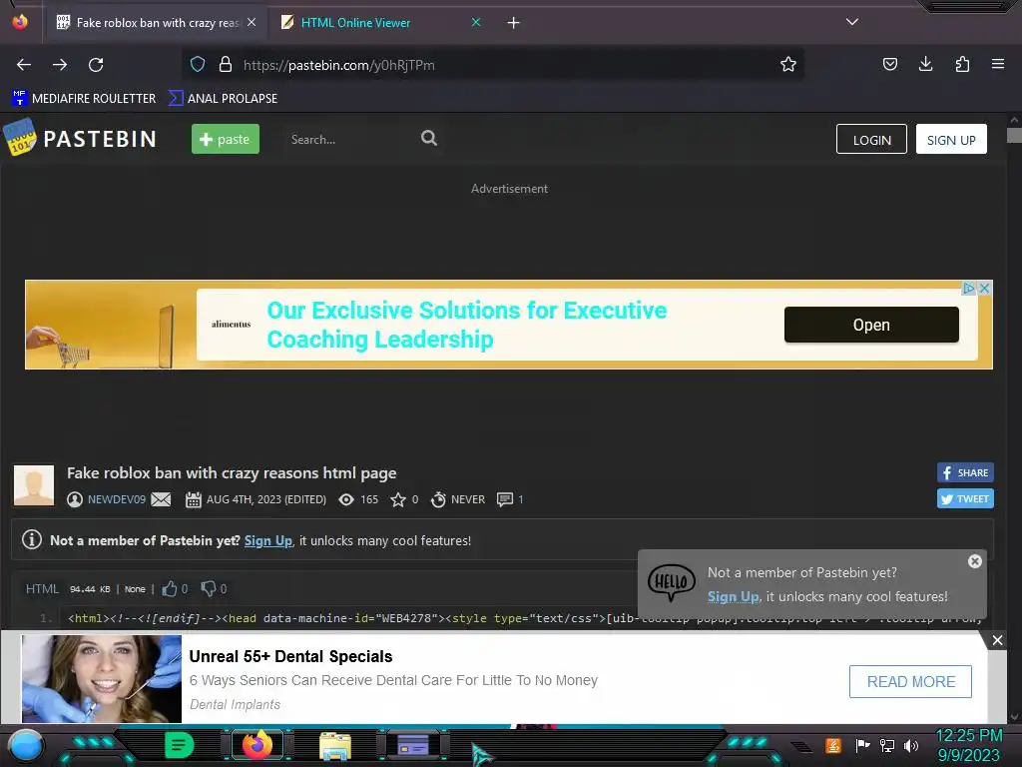Click Sign Up link in info bar
This screenshot has height=767, width=1022.
267,540
